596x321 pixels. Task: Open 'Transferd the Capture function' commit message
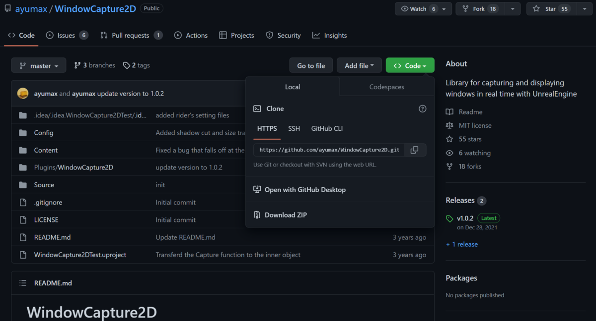coord(228,255)
